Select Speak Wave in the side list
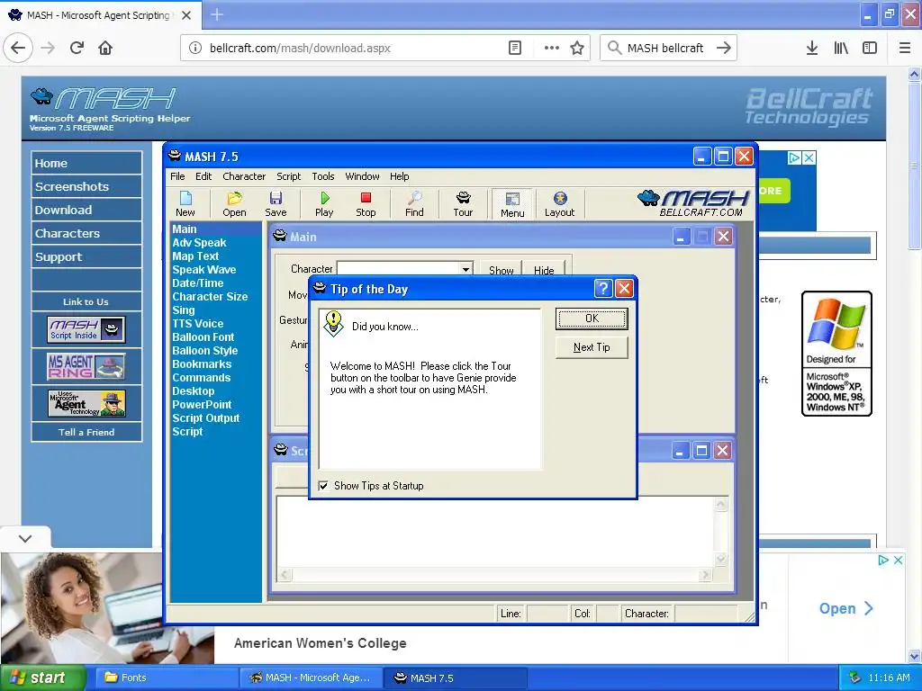Image resolution: width=922 pixels, height=691 pixels. (x=204, y=270)
